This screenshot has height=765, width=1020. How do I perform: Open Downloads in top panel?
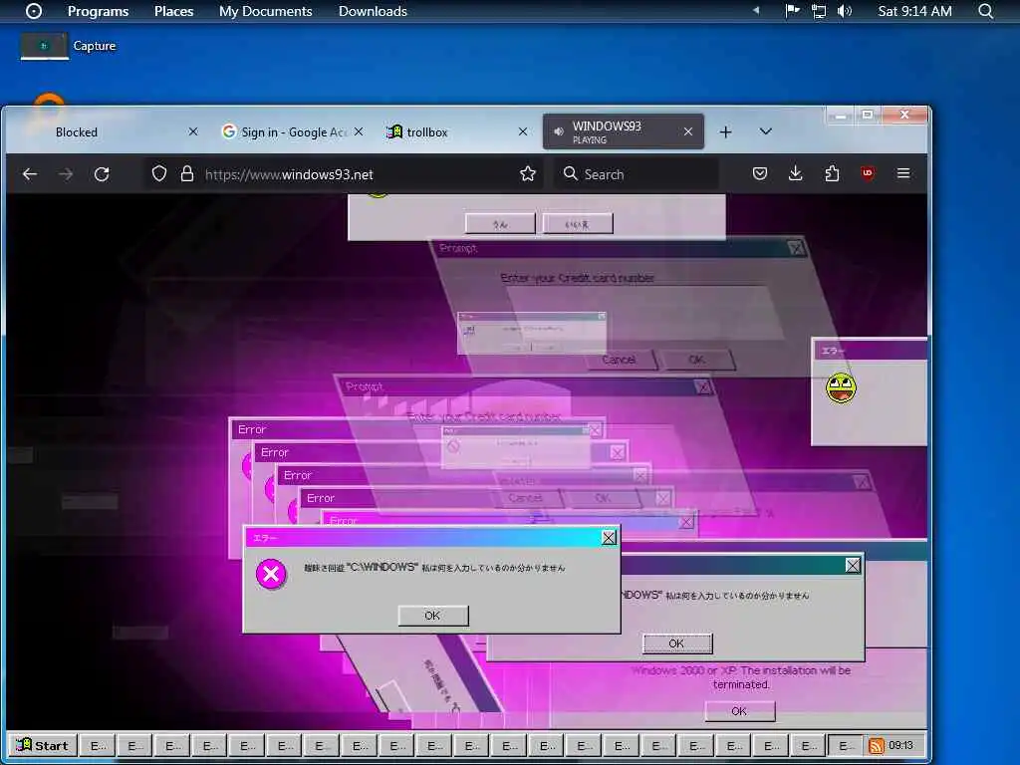pyautogui.click(x=373, y=11)
